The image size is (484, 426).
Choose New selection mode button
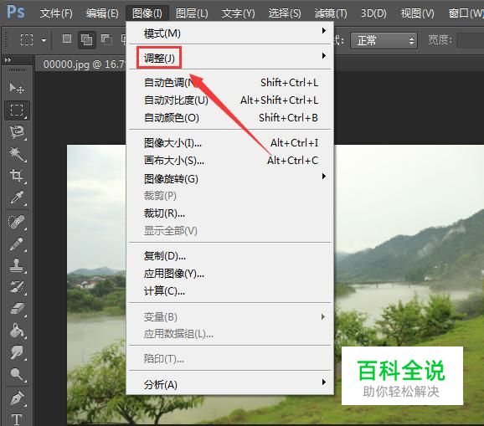pos(67,39)
